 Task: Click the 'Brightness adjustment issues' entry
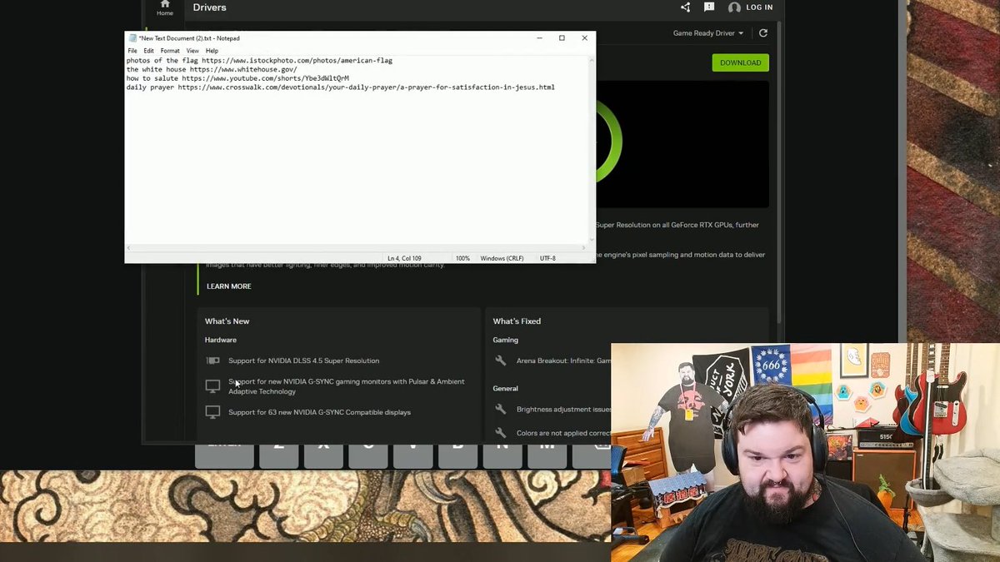[564, 410]
